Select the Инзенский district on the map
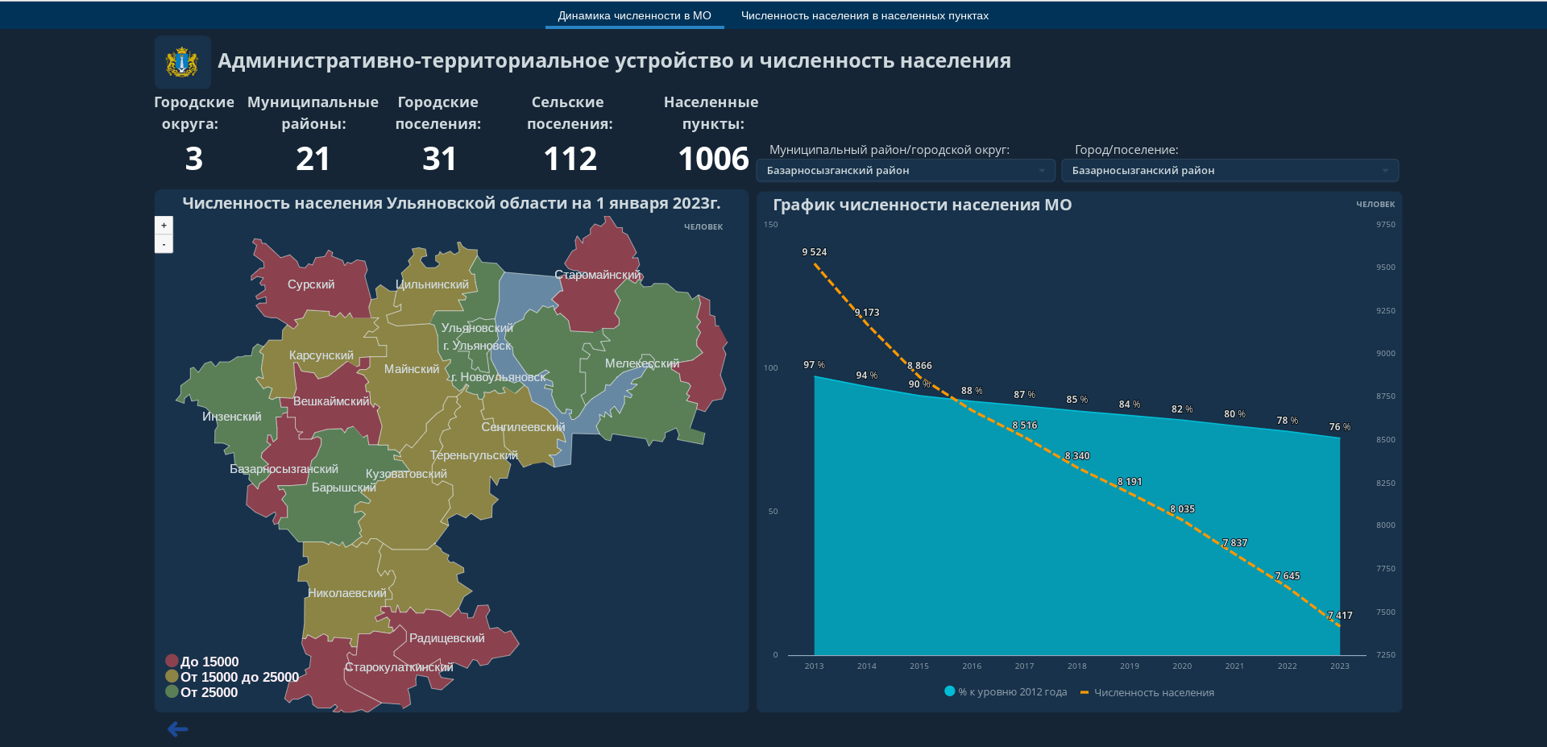The height and width of the screenshot is (747, 1547). point(232,417)
